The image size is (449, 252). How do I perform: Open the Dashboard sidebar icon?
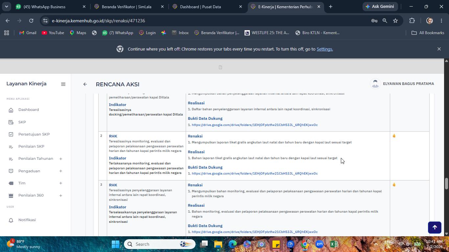[11, 110]
